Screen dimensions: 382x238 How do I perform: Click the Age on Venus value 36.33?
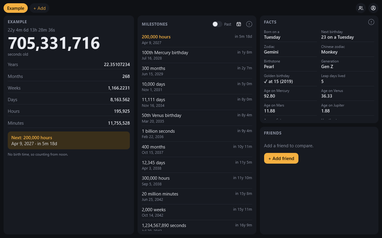coord(326,96)
